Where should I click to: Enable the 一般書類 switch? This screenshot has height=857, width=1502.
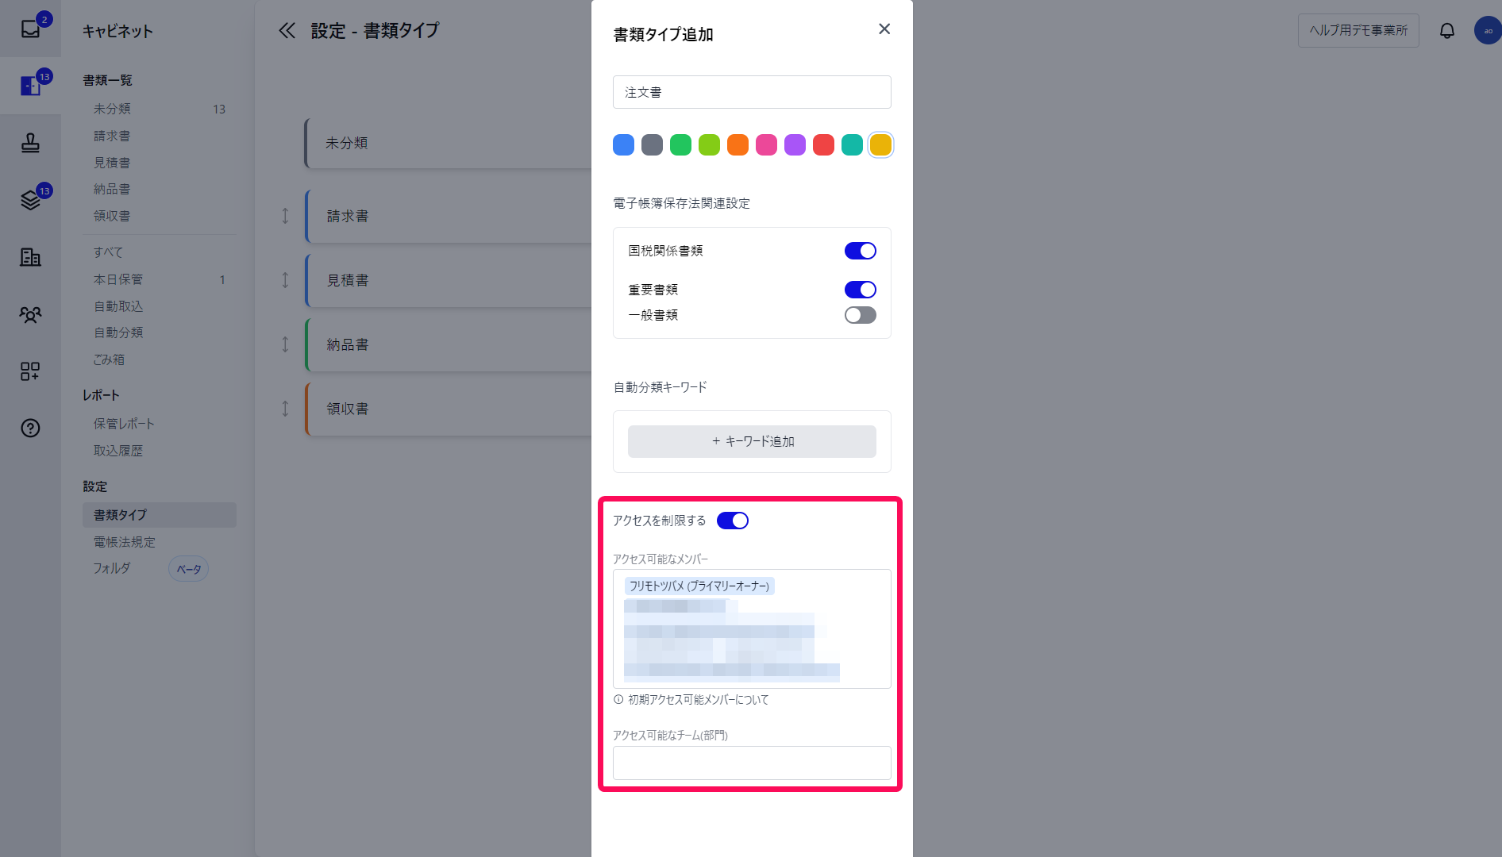(x=860, y=315)
